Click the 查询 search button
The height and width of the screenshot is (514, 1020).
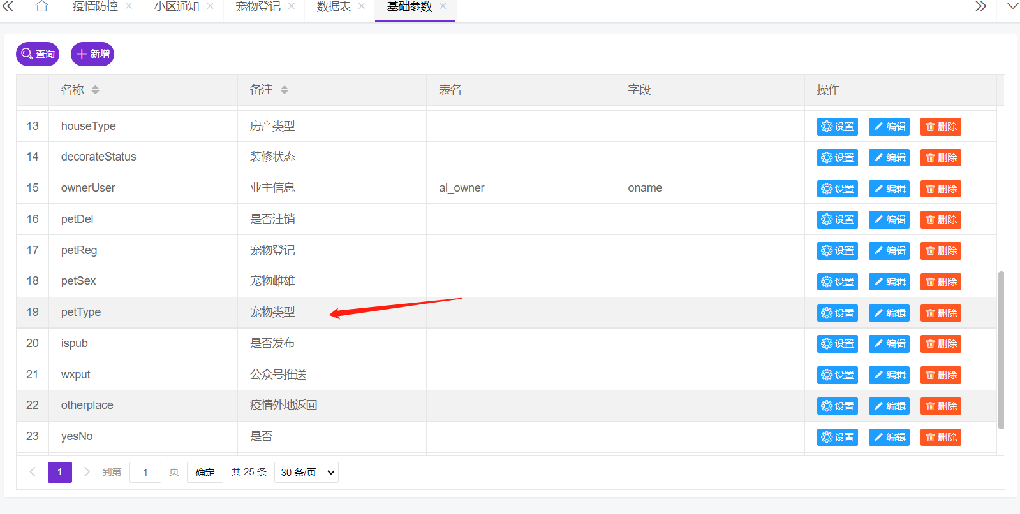tap(38, 54)
